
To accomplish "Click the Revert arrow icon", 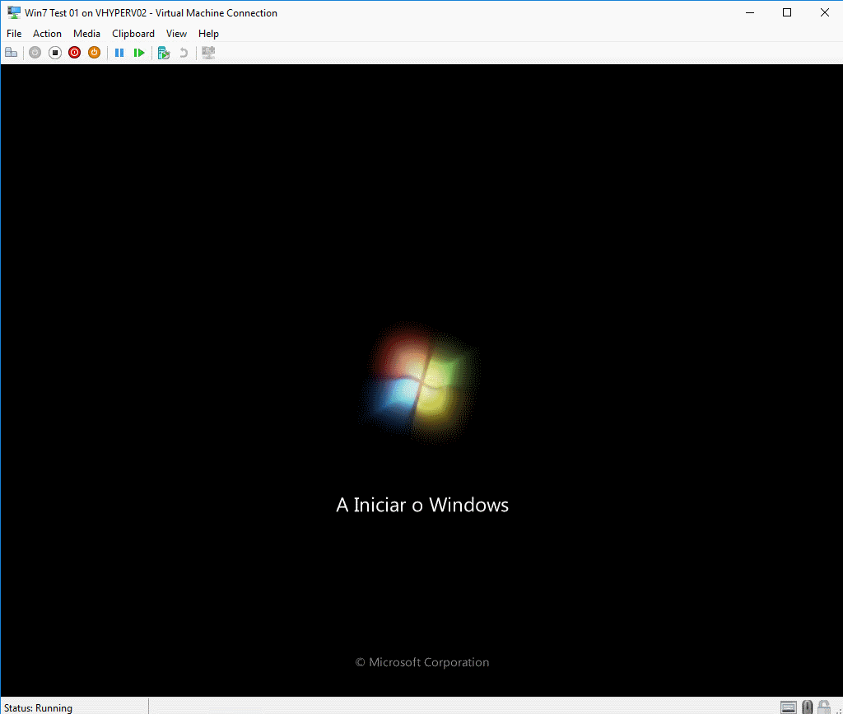I will point(184,53).
